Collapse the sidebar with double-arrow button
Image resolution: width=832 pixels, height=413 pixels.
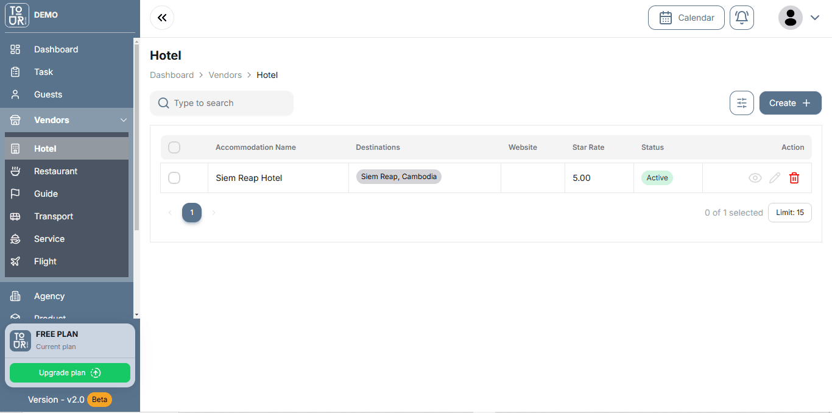pyautogui.click(x=161, y=18)
